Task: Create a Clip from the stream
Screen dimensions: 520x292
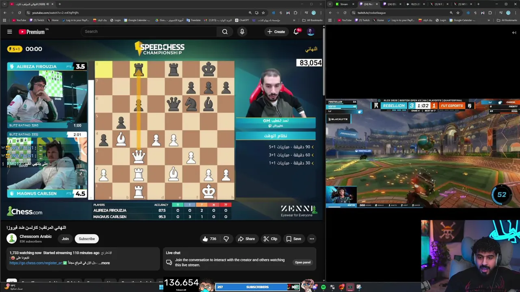Action: pos(270,239)
